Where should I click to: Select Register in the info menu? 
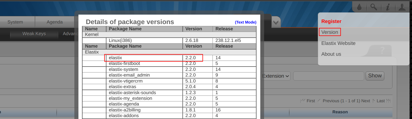tap(331, 21)
